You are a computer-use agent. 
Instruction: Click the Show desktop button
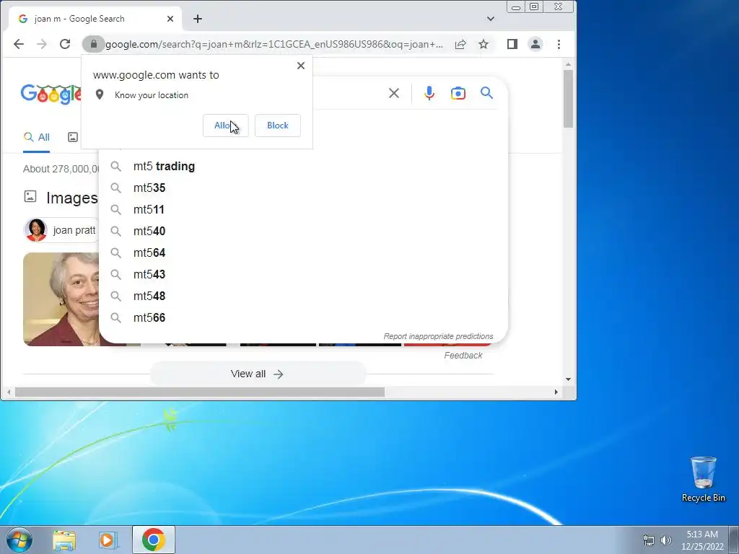(734, 540)
